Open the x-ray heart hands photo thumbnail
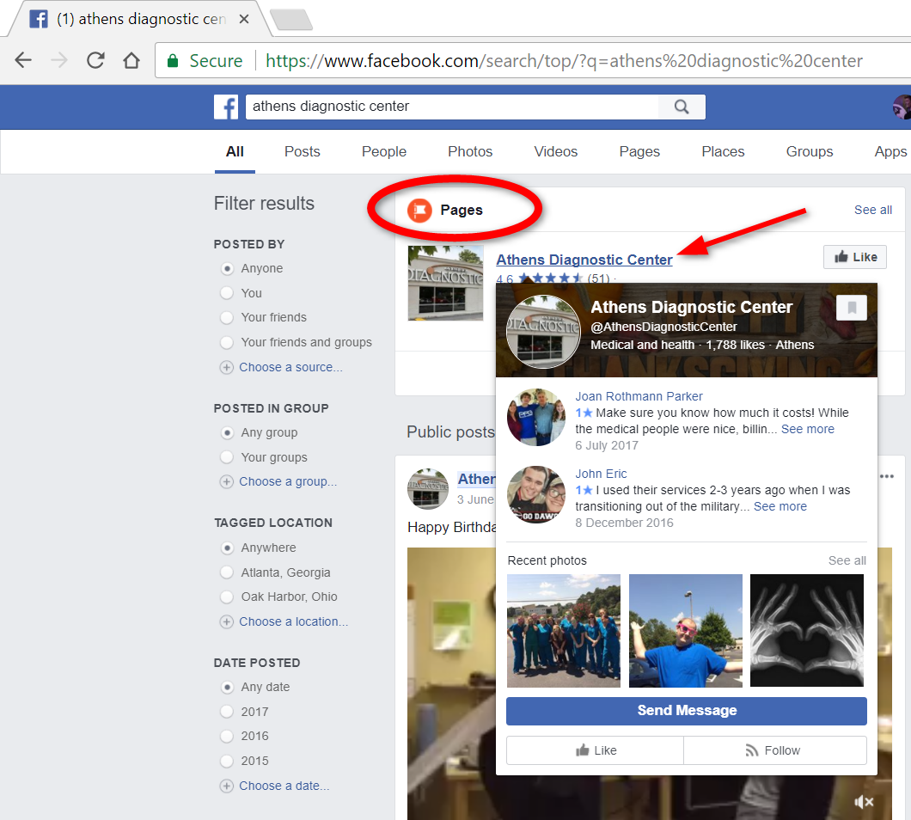The width and height of the screenshot is (911, 820). [x=807, y=631]
